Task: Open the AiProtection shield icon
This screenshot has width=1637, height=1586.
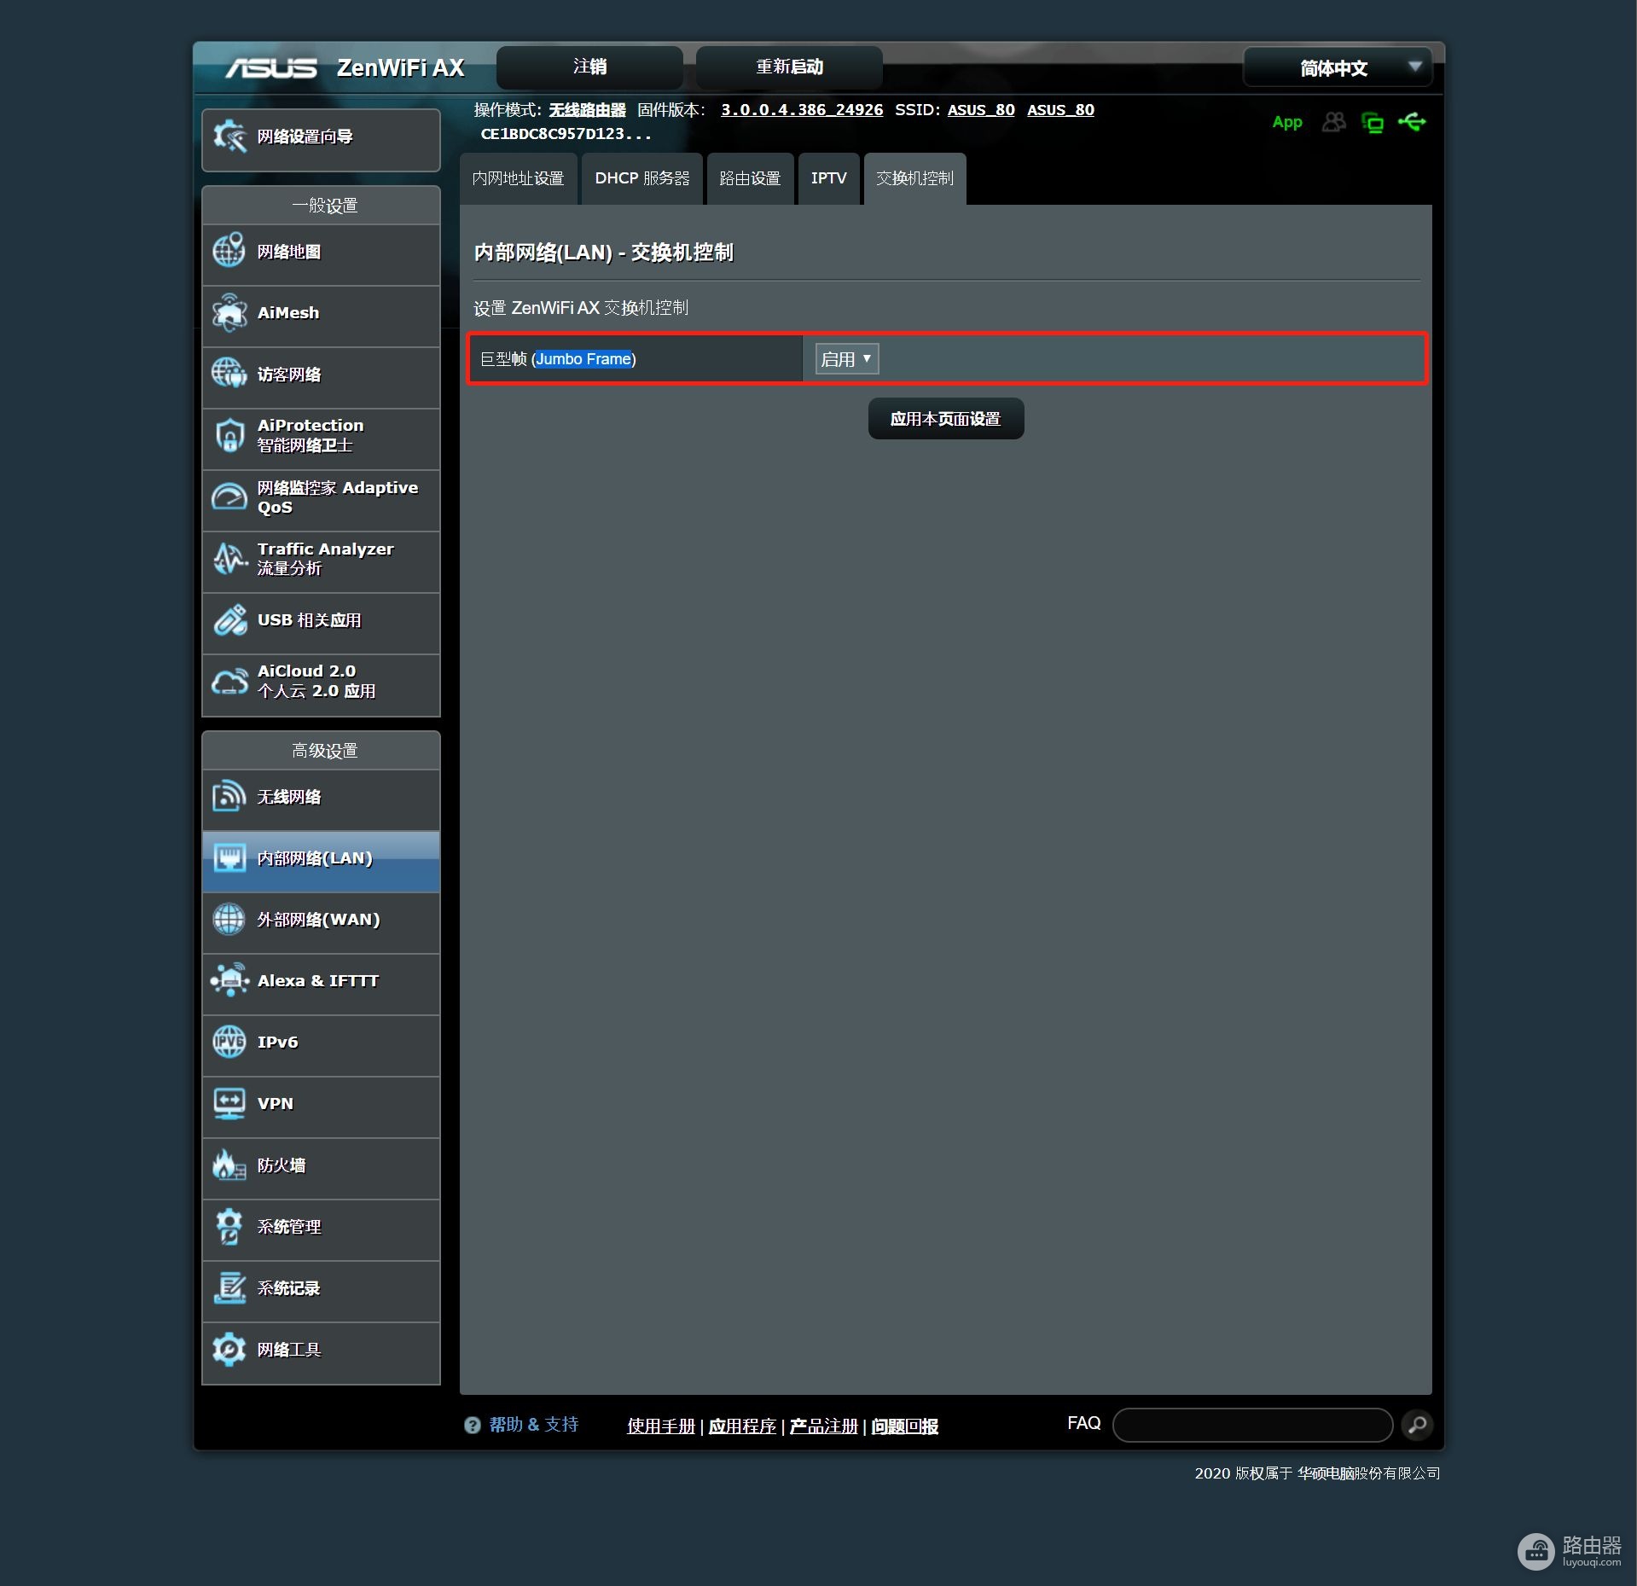Action: click(229, 435)
